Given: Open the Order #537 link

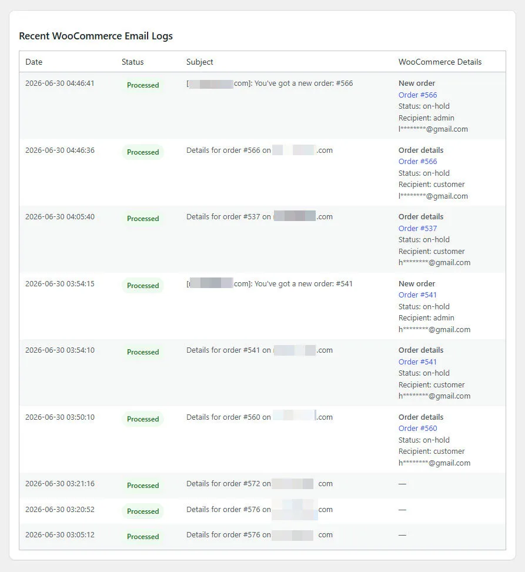Looking at the screenshot, I should pos(417,228).
